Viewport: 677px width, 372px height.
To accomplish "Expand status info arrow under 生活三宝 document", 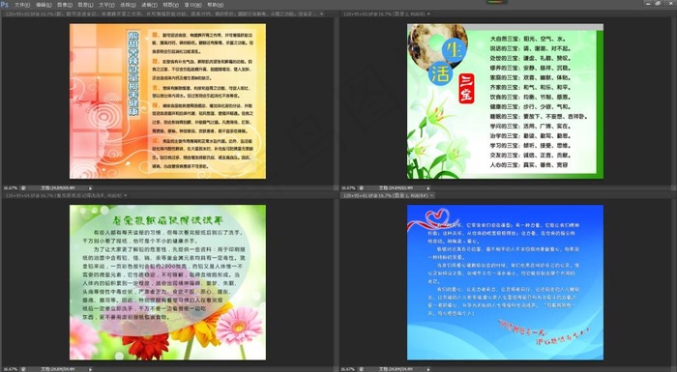I will (x=428, y=188).
